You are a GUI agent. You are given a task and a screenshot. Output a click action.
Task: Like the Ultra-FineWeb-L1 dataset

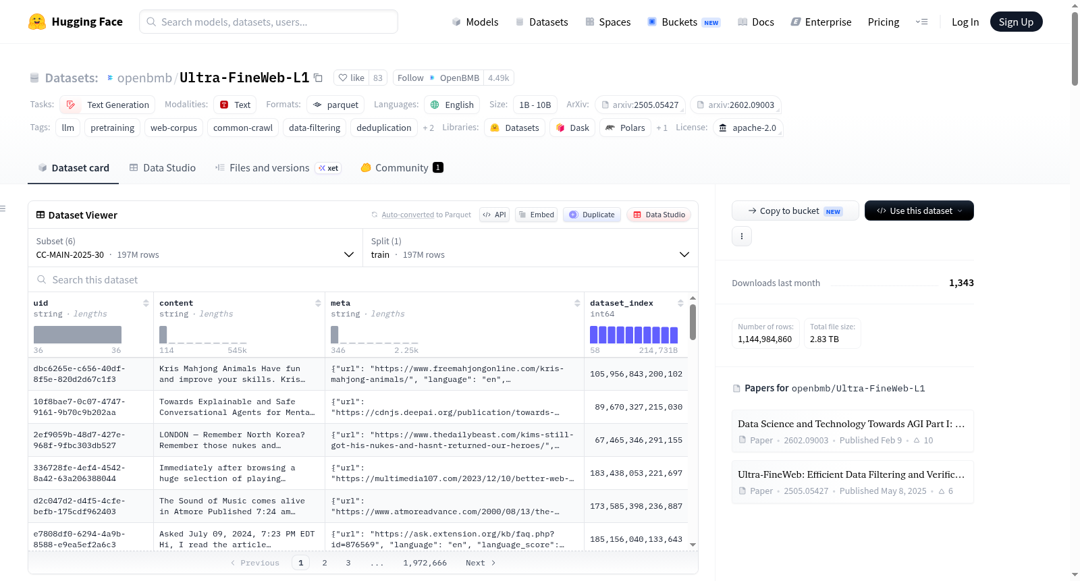(352, 78)
